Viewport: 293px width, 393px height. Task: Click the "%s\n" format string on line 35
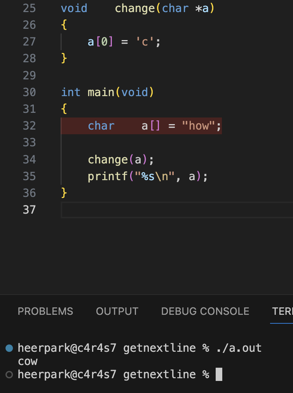pos(155,176)
